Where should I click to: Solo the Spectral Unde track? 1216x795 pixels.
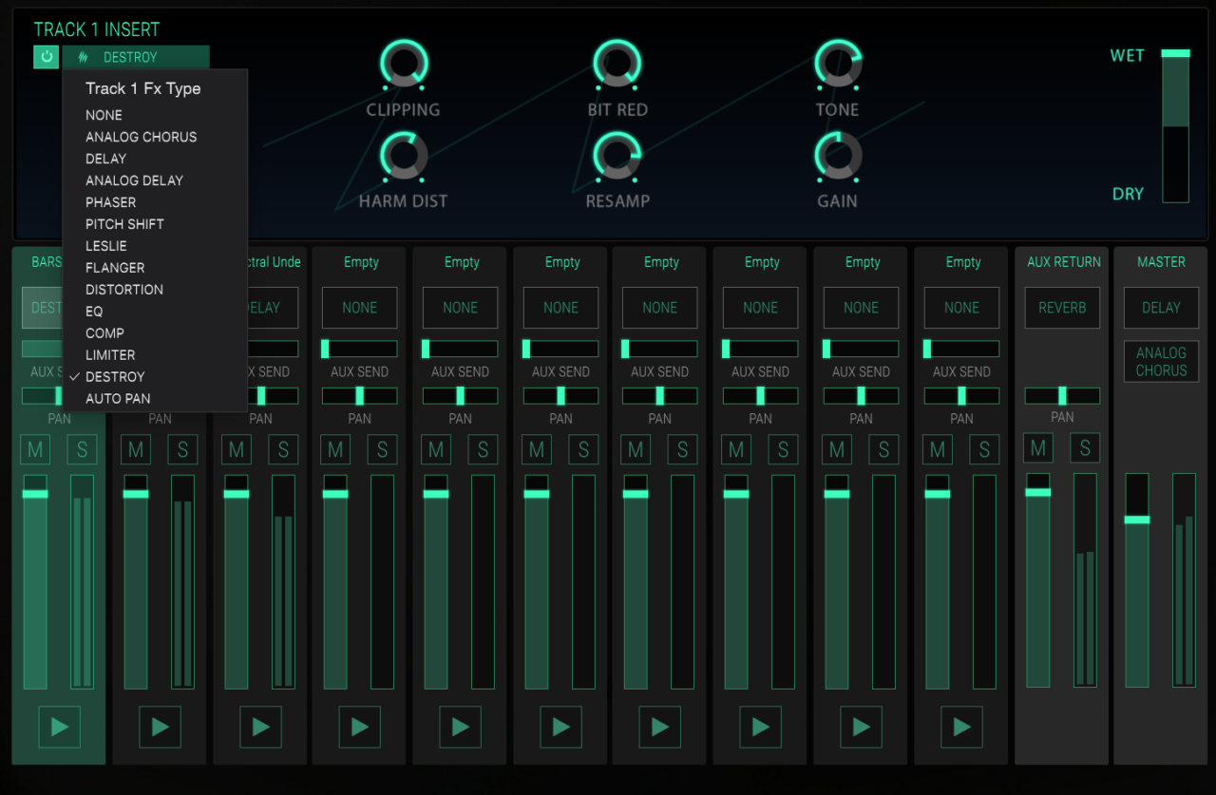pos(283,449)
